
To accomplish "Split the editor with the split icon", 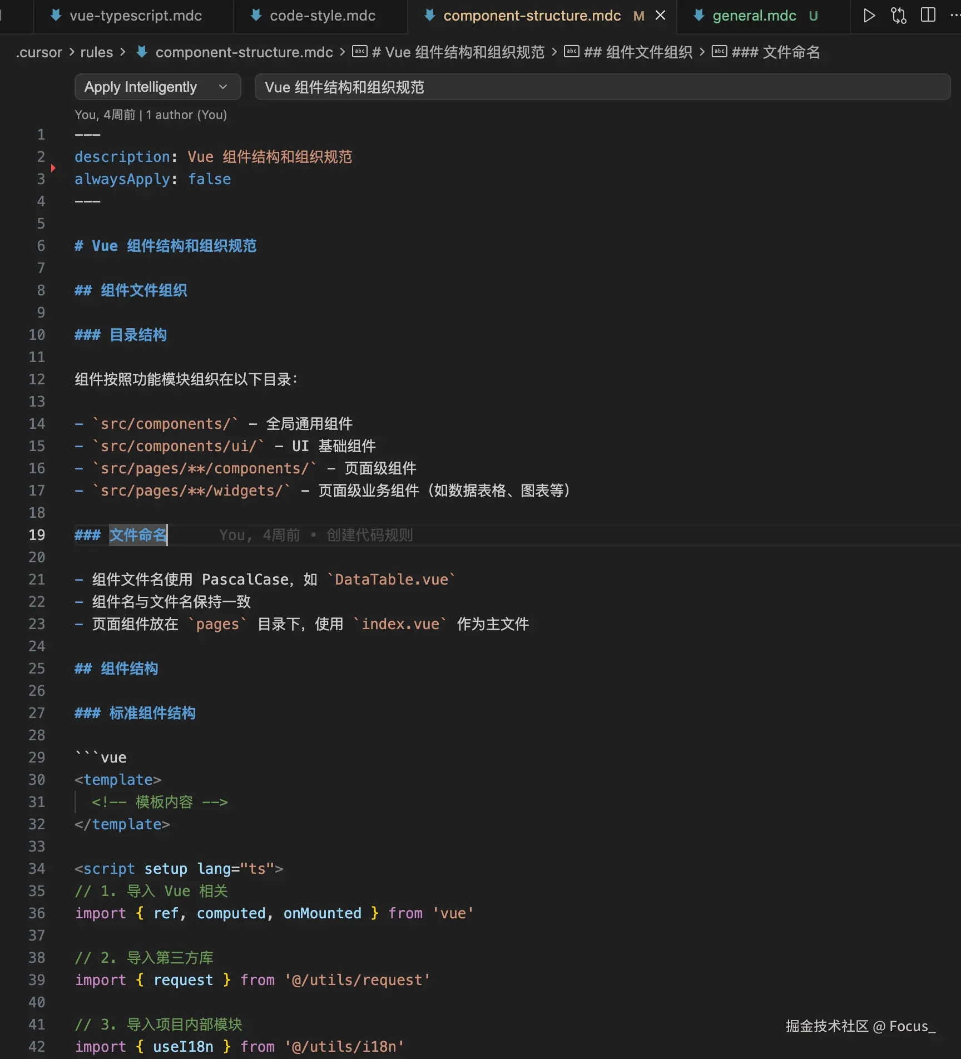I will (928, 15).
